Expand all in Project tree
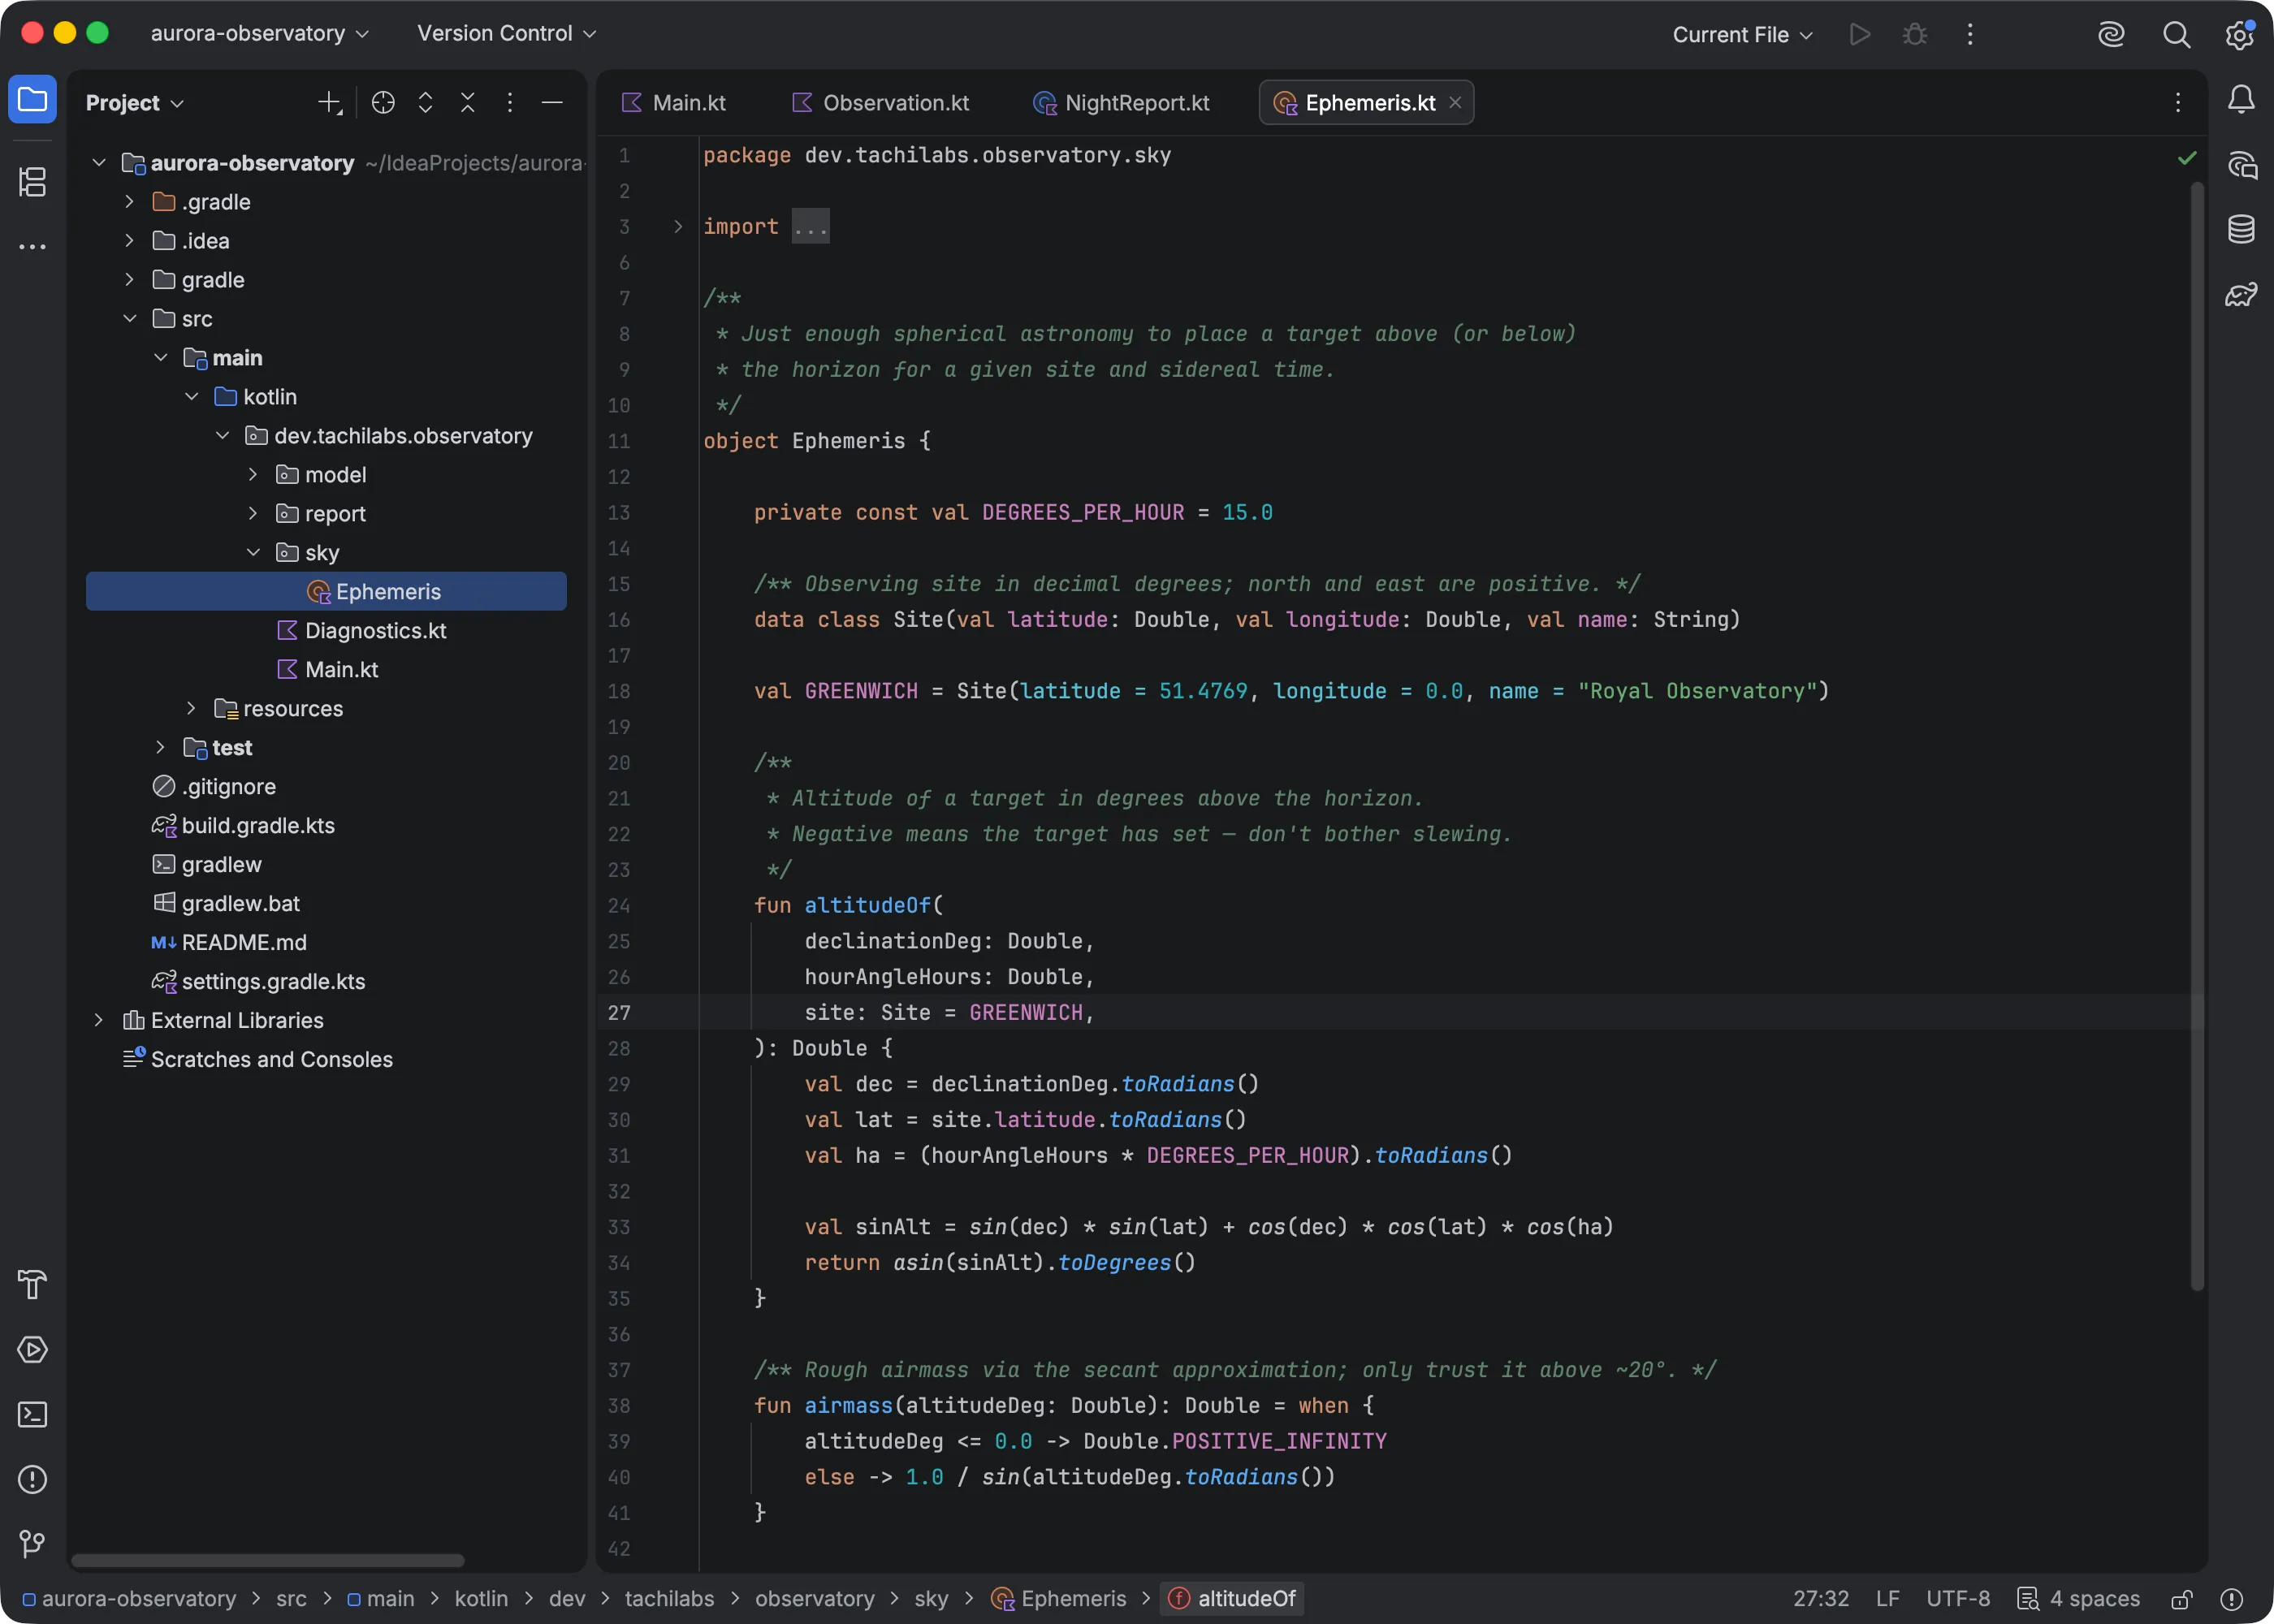 (x=425, y=102)
